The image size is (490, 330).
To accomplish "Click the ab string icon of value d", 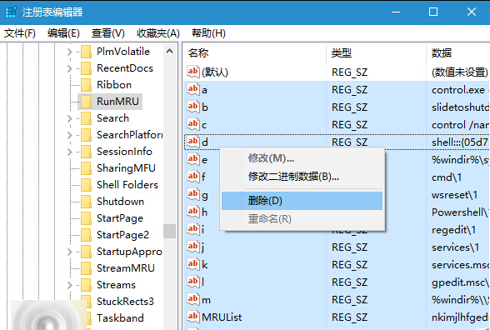I will click(x=193, y=142).
